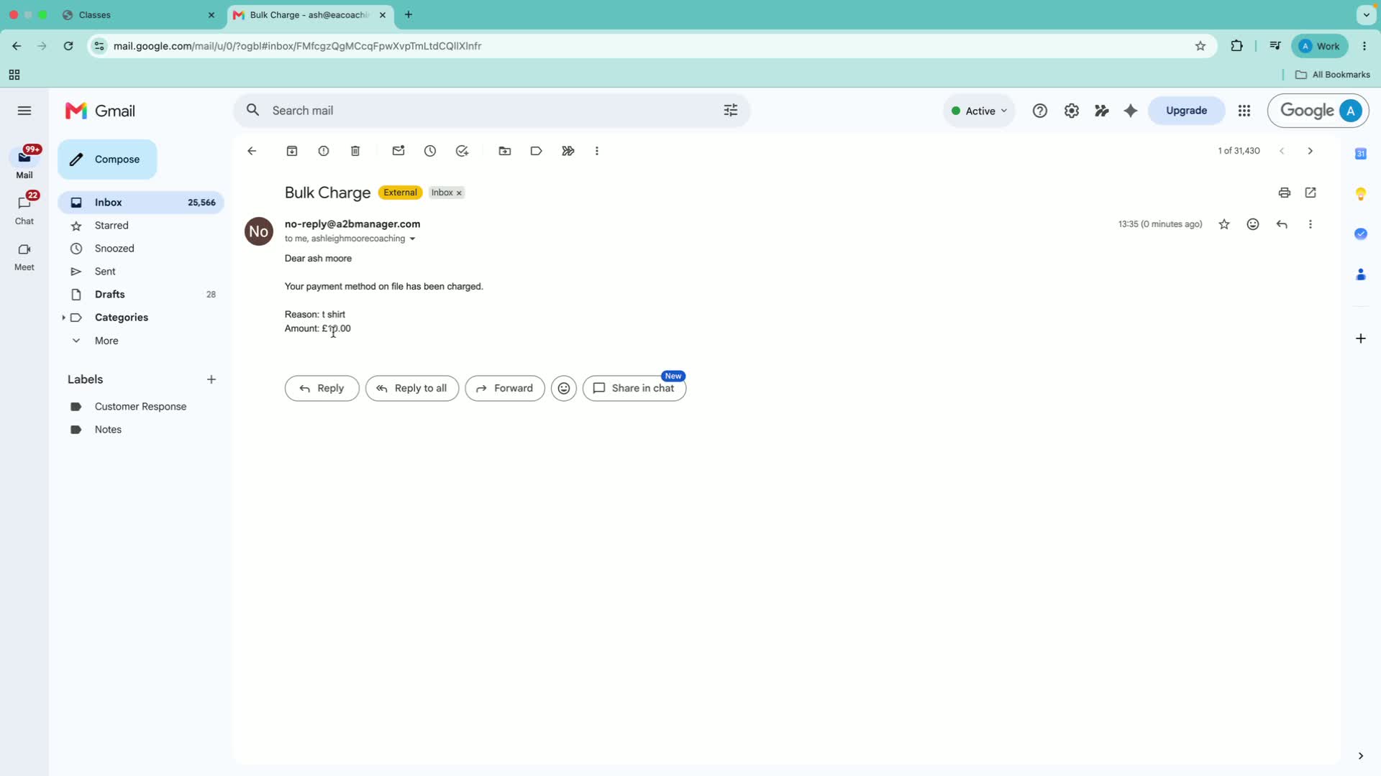This screenshot has height=776, width=1381.
Task: Star the message from no-reply@a2bmanager.com
Action: [1224, 224]
